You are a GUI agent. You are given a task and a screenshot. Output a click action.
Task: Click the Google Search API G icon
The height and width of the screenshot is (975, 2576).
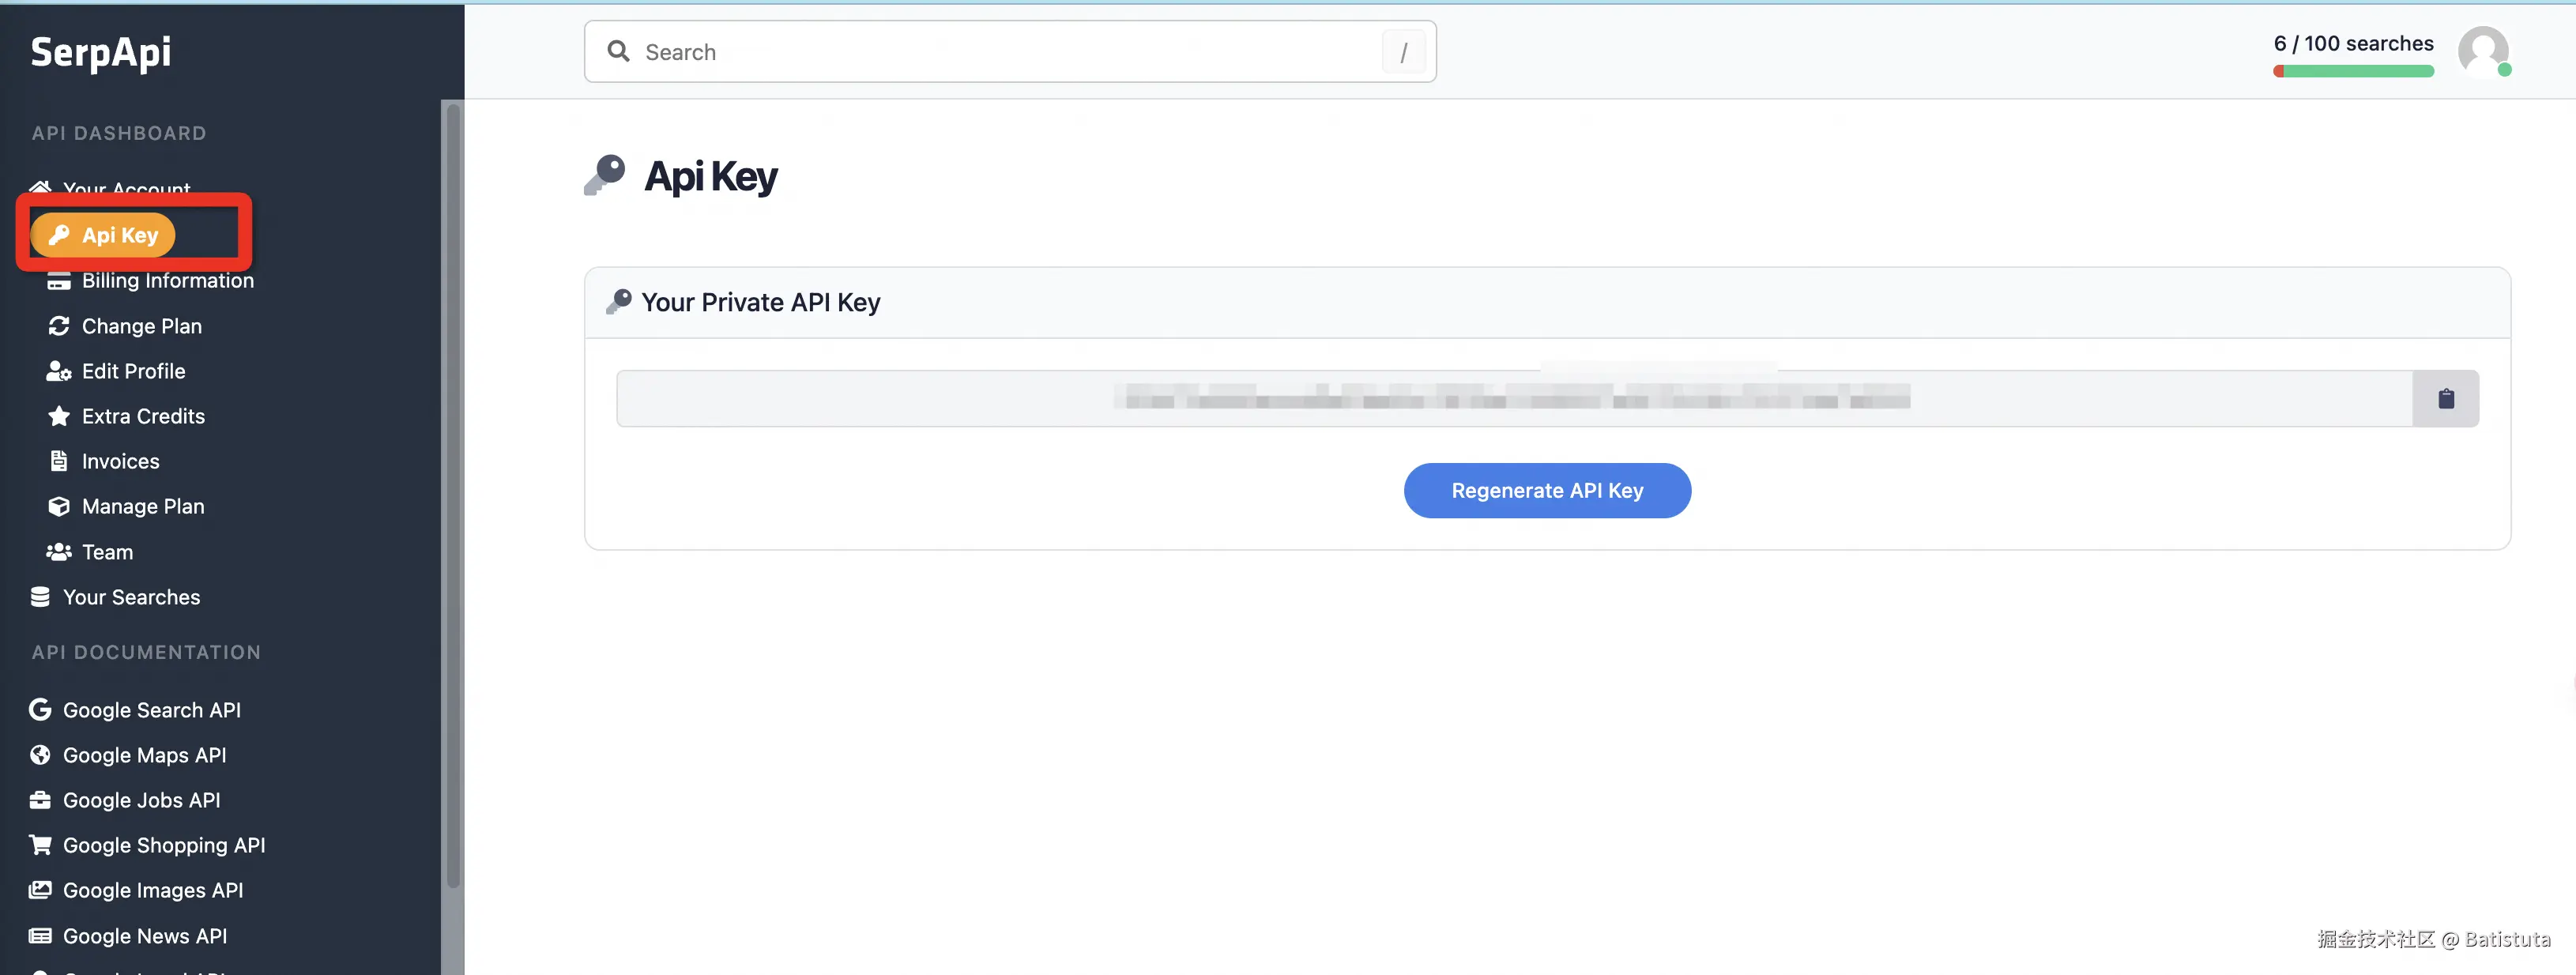click(40, 709)
